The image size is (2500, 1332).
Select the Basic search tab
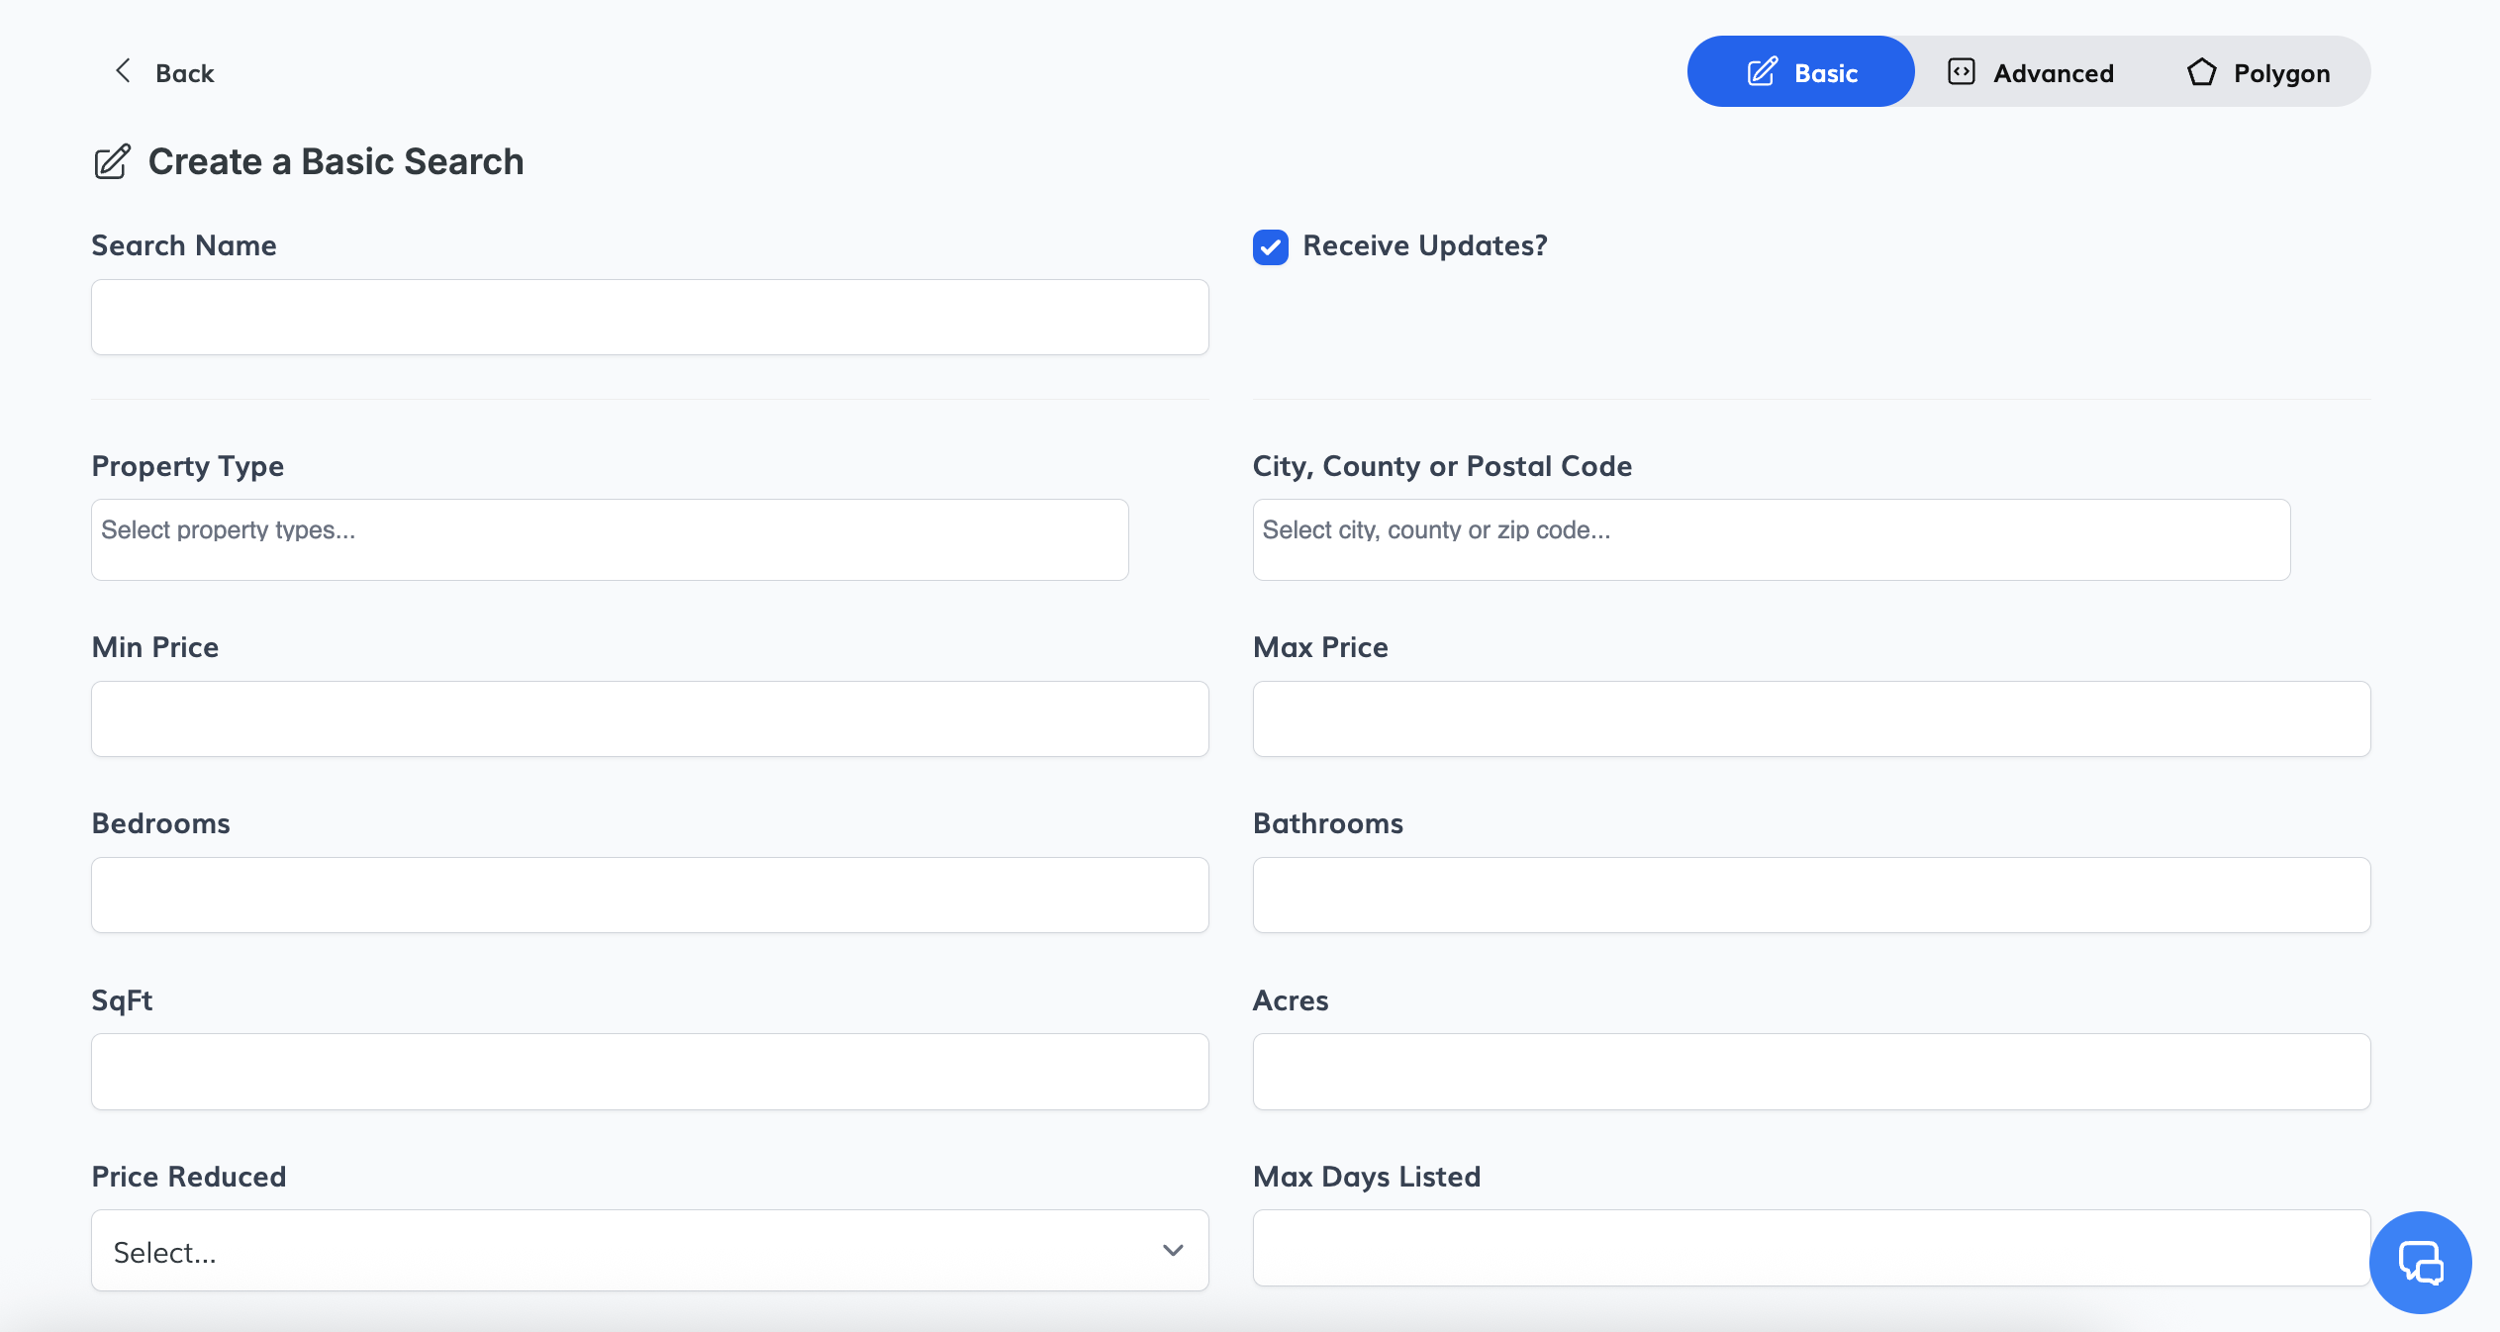1801,72
